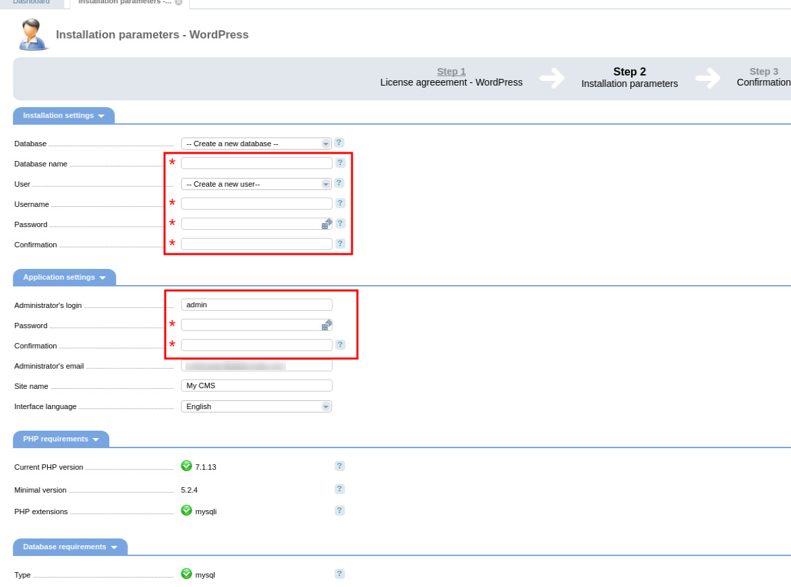Image resolution: width=791 pixels, height=587 pixels.
Task: Click green checkmark beside mysql database type
Action: tap(186, 574)
